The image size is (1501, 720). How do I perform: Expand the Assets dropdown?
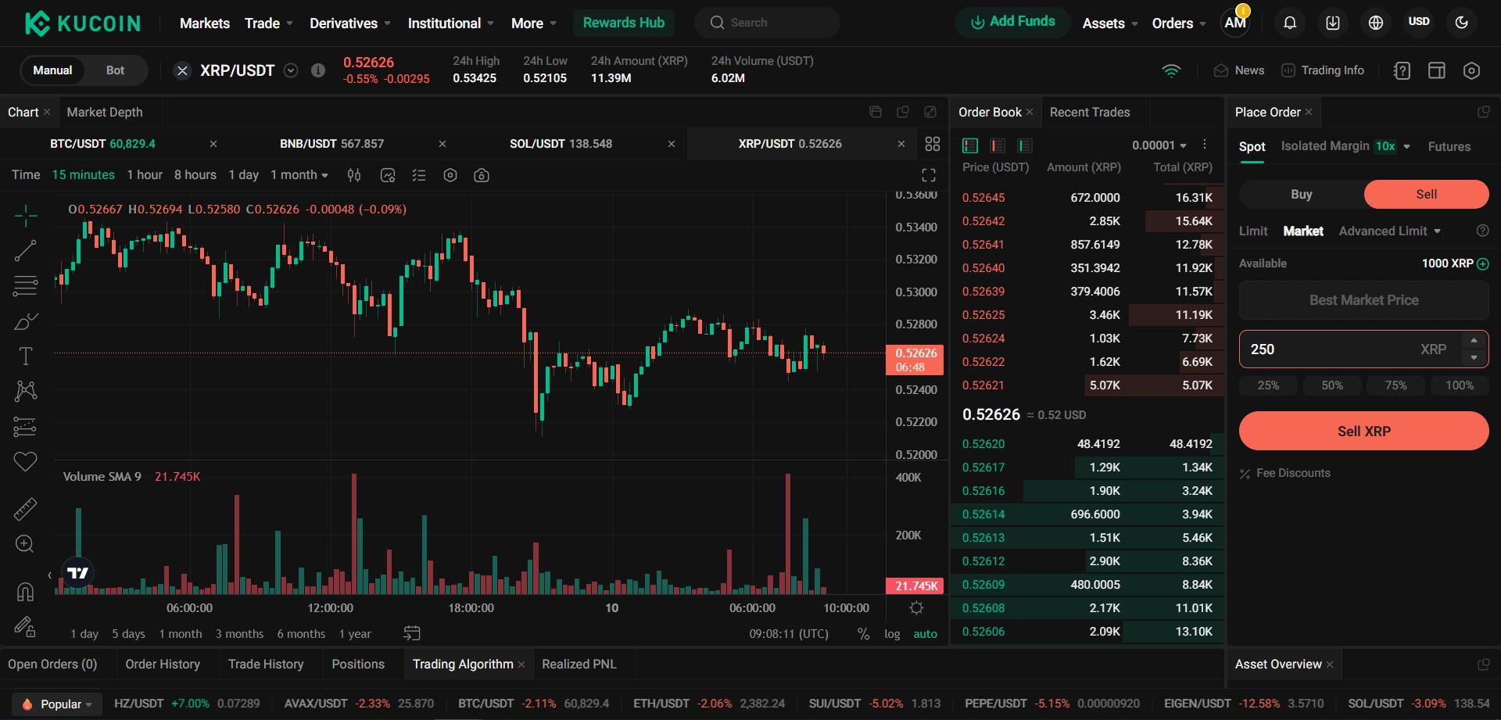click(1109, 23)
